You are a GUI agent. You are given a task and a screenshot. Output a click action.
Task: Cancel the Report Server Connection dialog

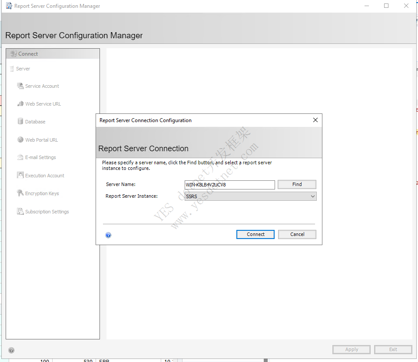[297, 234]
